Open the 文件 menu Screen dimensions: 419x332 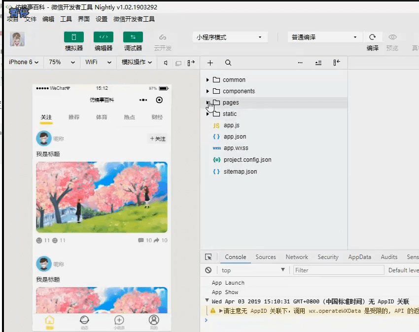tap(31, 19)
